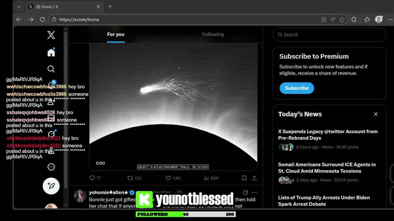
Task: Open the Lists of Trump Ally Arrests story
Action: [324, 201]
